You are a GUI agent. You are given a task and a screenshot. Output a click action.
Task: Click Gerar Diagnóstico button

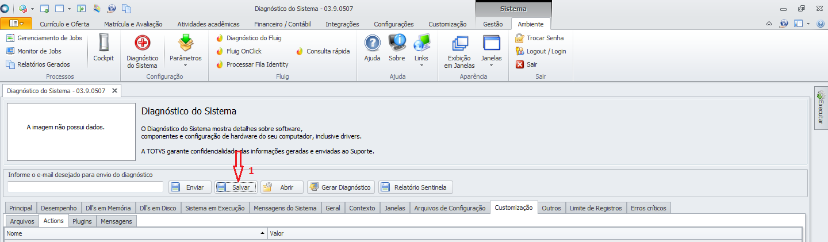tap(341, 187)
